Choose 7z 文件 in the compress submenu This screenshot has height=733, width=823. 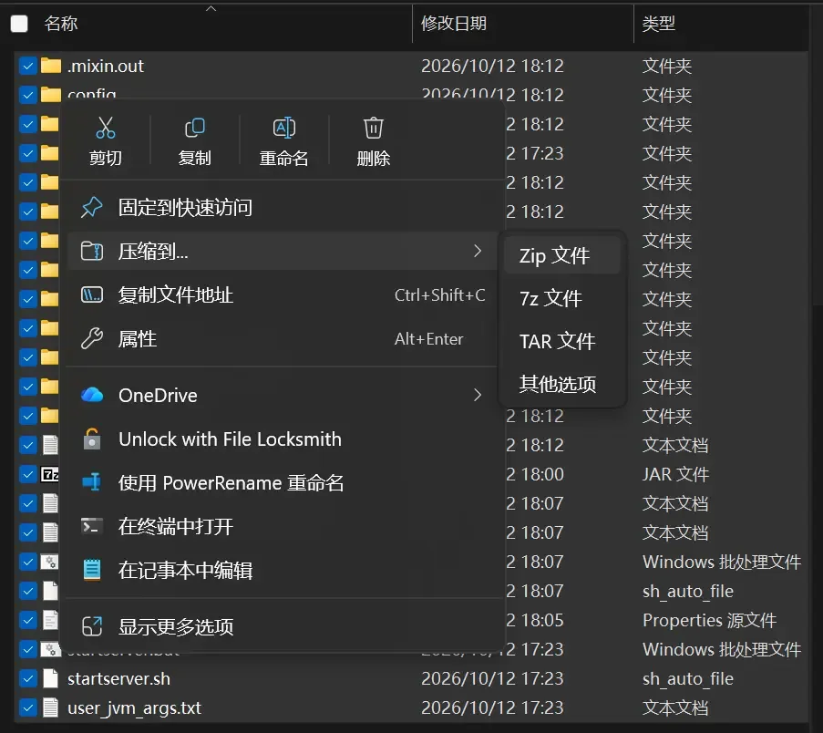click(562, 298)
